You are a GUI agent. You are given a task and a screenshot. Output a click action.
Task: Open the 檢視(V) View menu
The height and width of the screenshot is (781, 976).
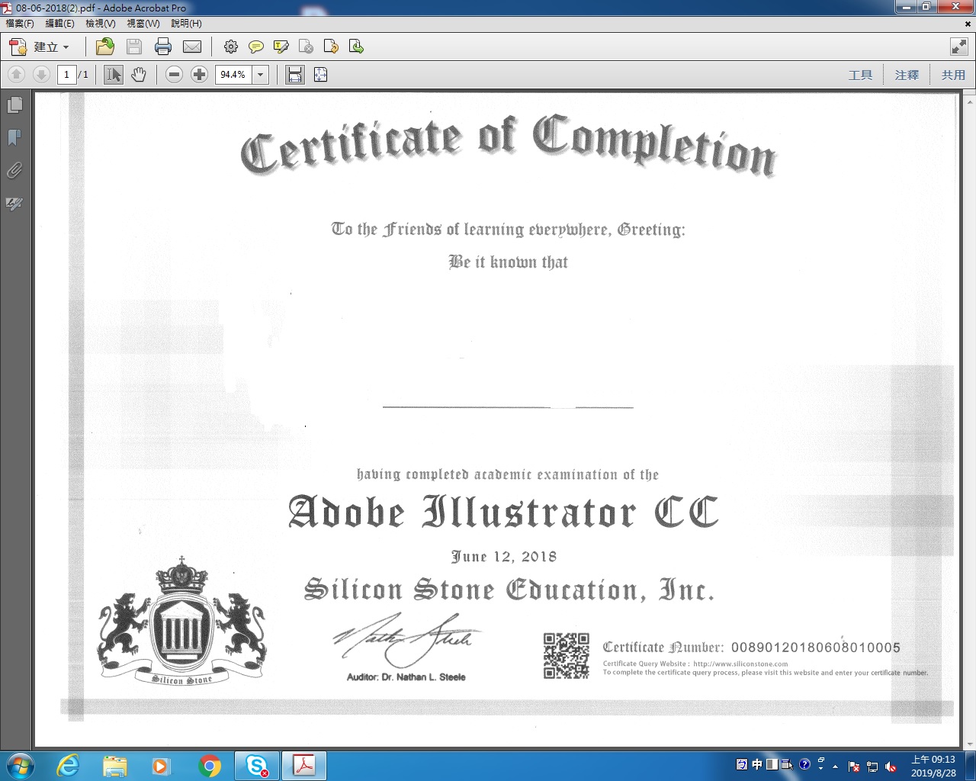click(101, 24)
